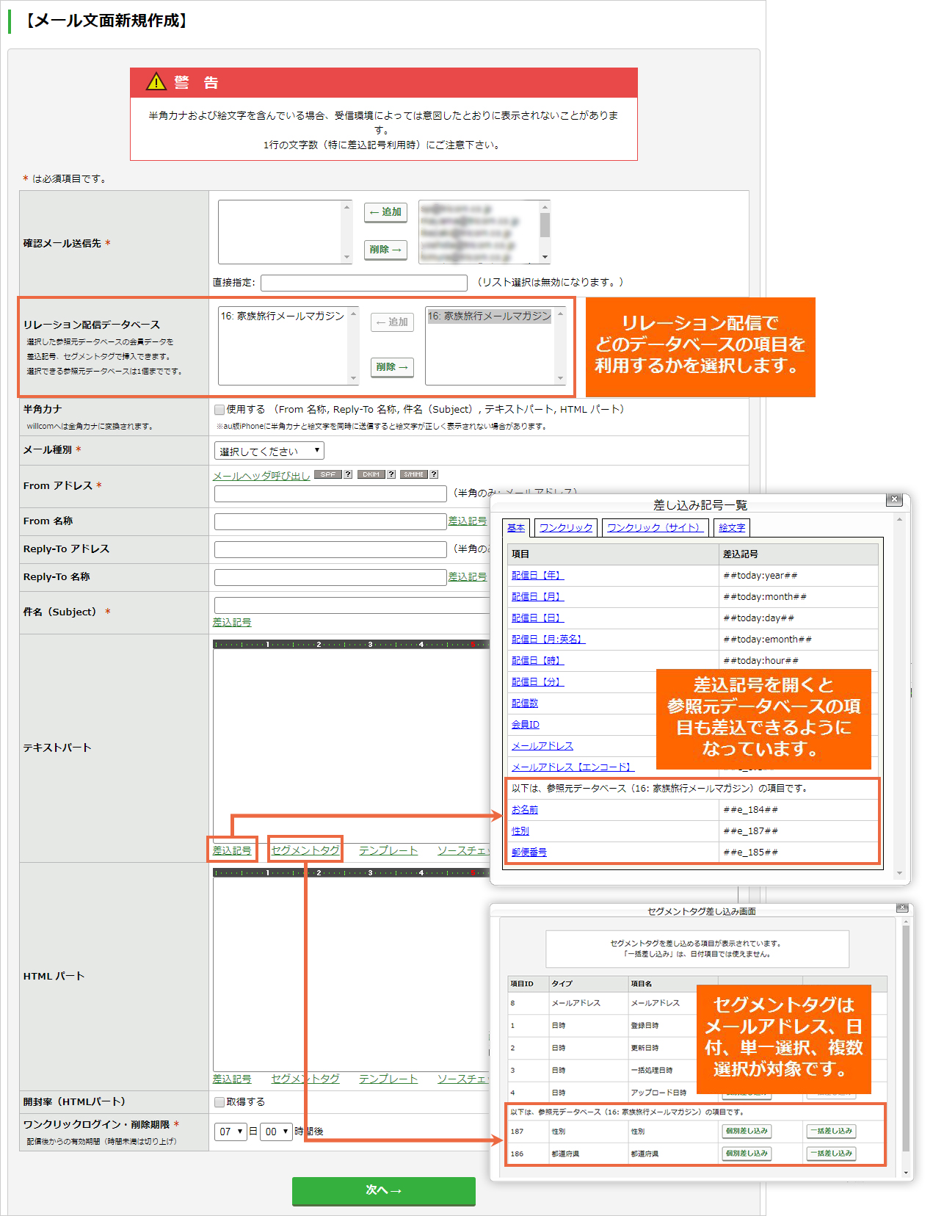Close the セグメントタグ差し込み画面 popup
Screen dimensions: 933x1216
(x=902, y=908)
